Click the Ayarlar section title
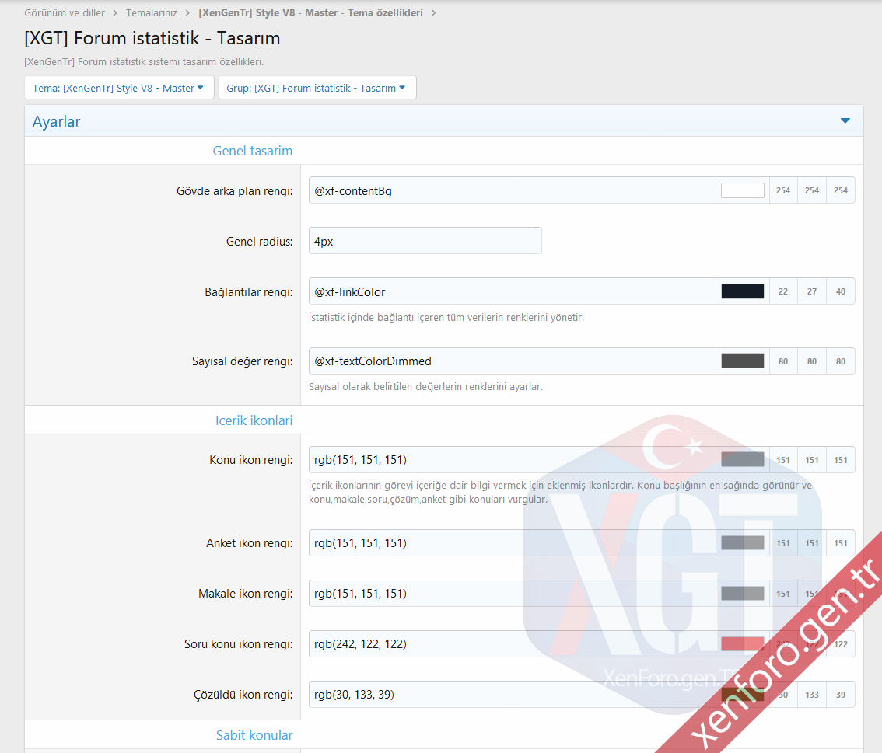Image resolution: width=882 pixels, height=753 pixels. 56,121
